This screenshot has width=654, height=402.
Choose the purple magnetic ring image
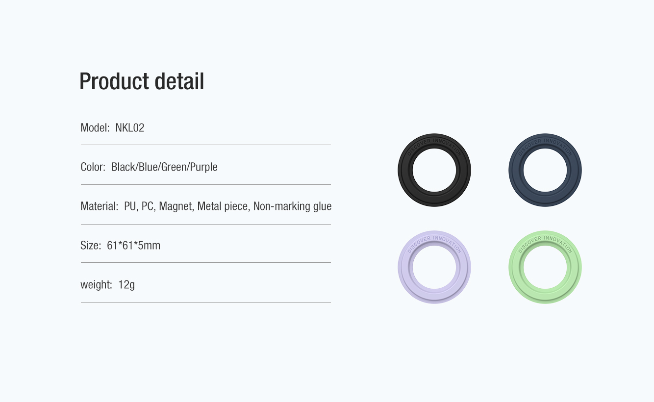click(434, 267)
